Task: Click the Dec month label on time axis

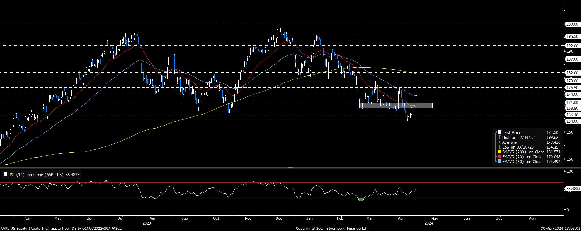Action: point(279,218)
